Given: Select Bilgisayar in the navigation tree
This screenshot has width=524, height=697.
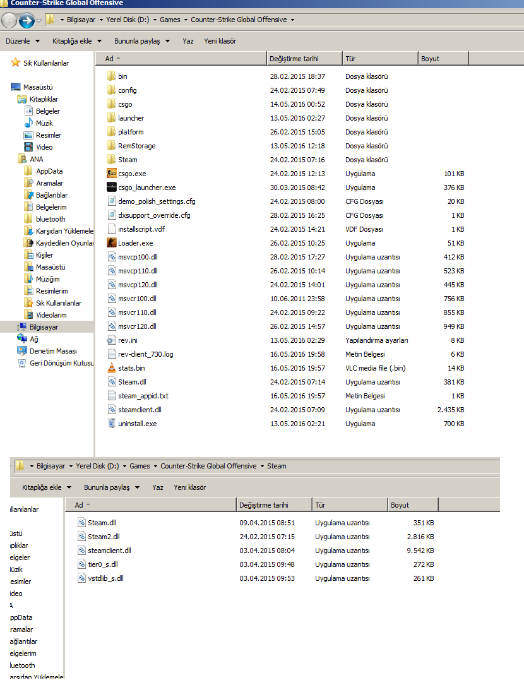Looking at the screenshot, I should coord(44,327).
